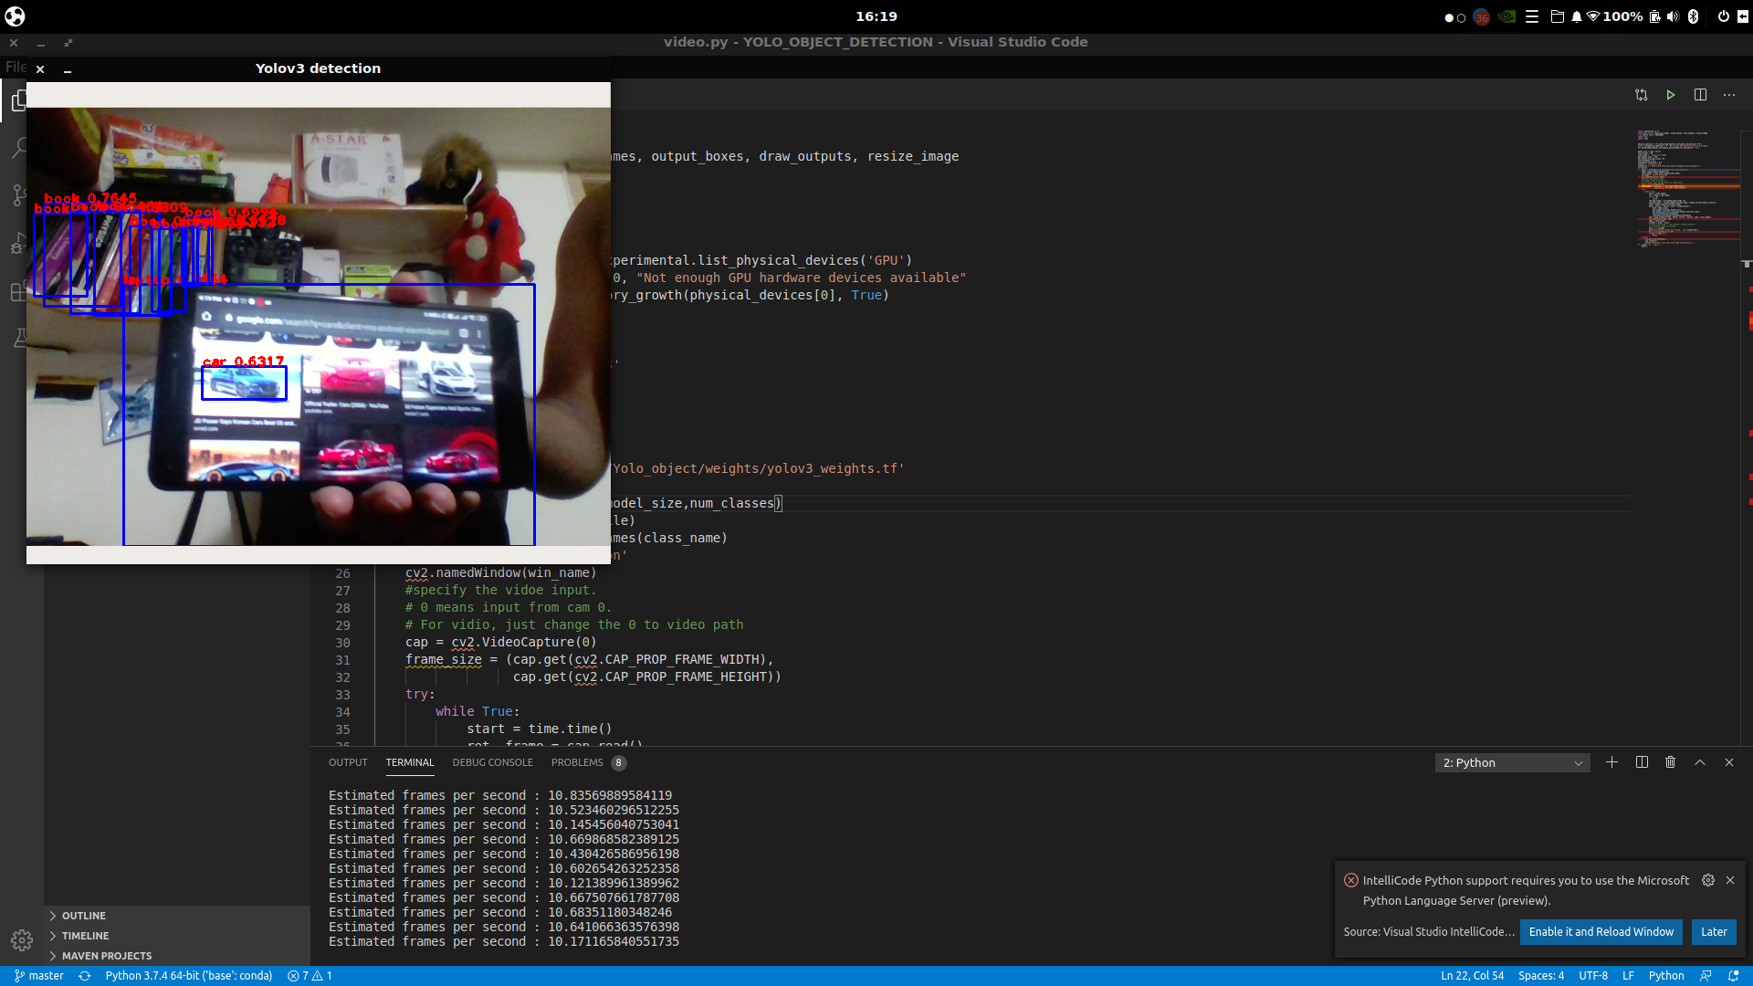Kill the terminal with trash icon
Image resolution: width=1753 pixels, height=986 pixels.
1670,762
